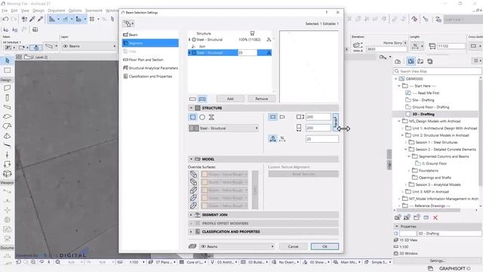
Task: Open Steel - Structural building material dropdown
Action: pos(224,128)
